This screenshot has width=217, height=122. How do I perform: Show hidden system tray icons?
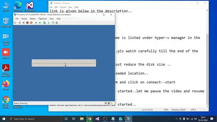(176, 119)
